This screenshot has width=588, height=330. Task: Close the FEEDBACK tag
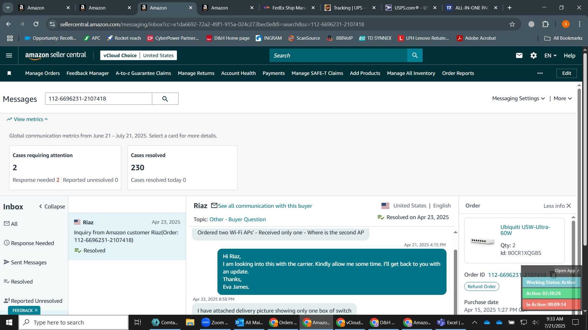36,310
